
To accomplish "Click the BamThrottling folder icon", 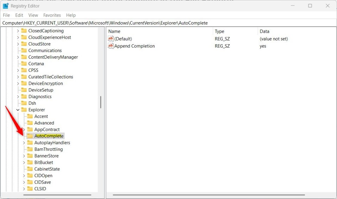I will coord(30,149).
